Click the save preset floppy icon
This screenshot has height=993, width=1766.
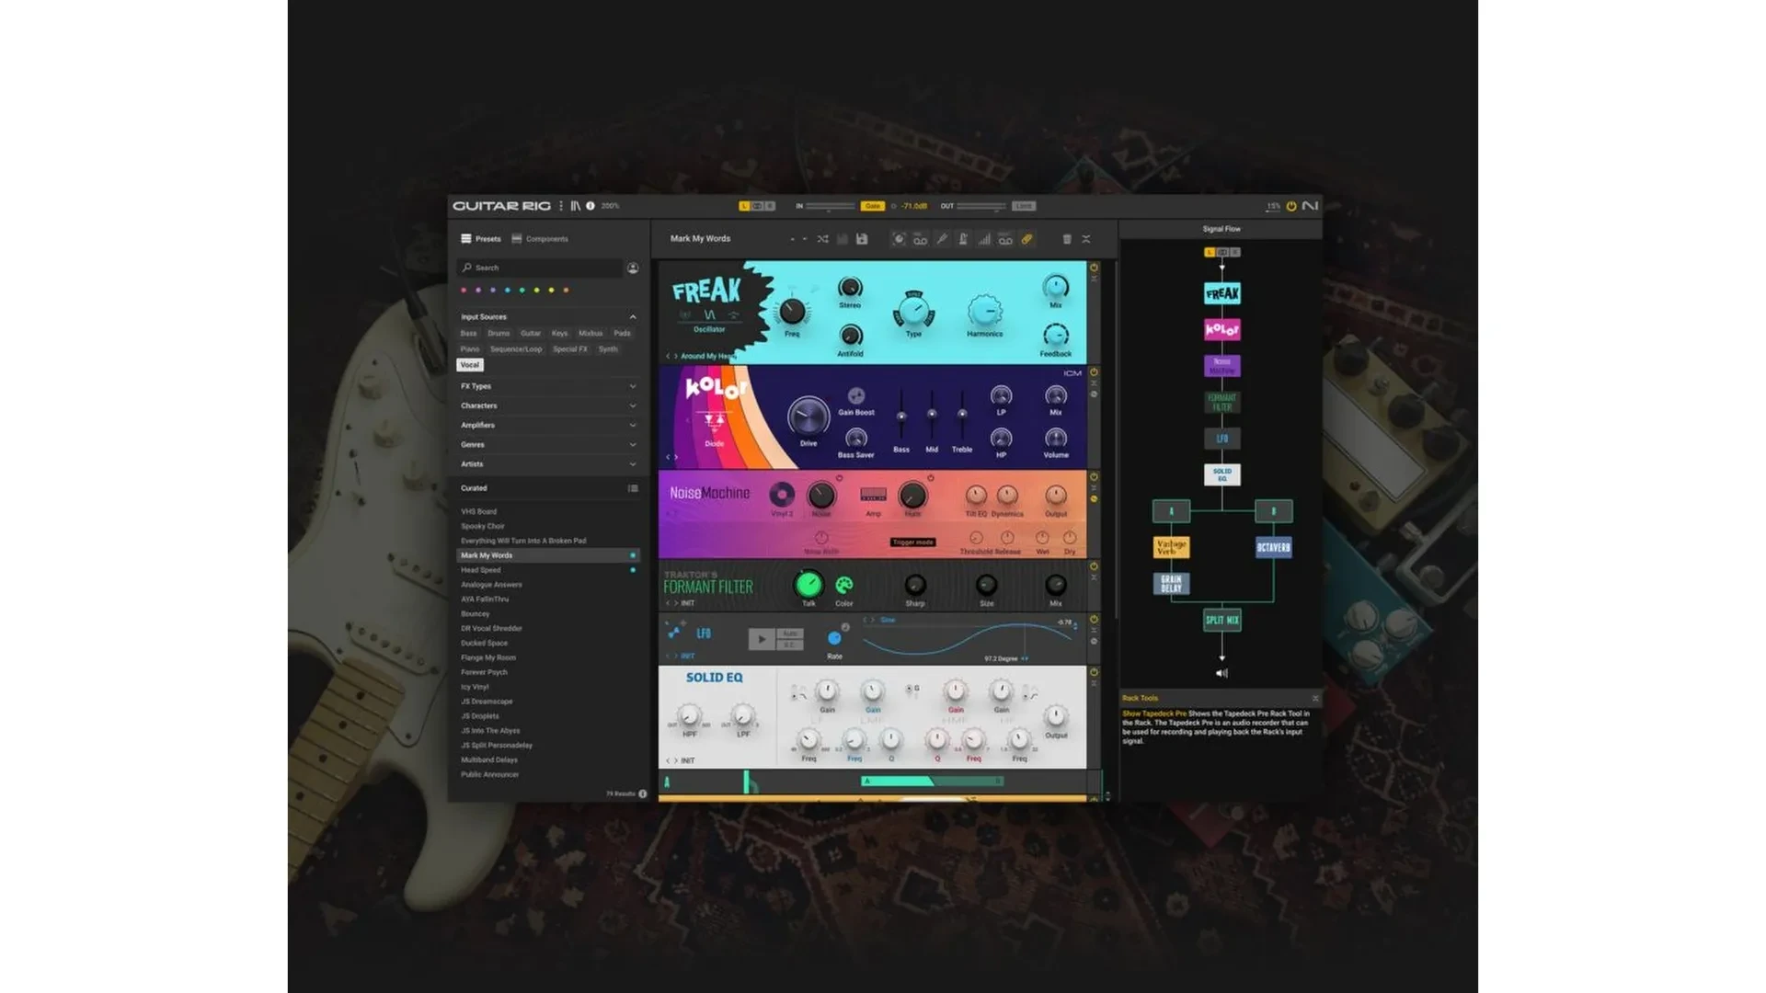862,239
